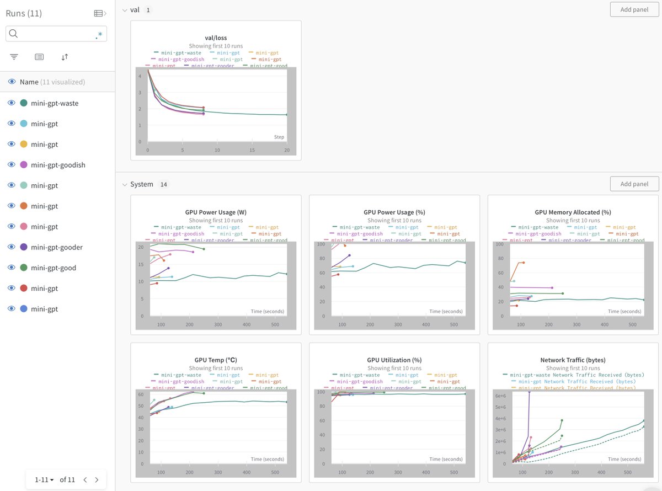Hide the mini-gpt-good run with eye icon

[x=11, y=268]
